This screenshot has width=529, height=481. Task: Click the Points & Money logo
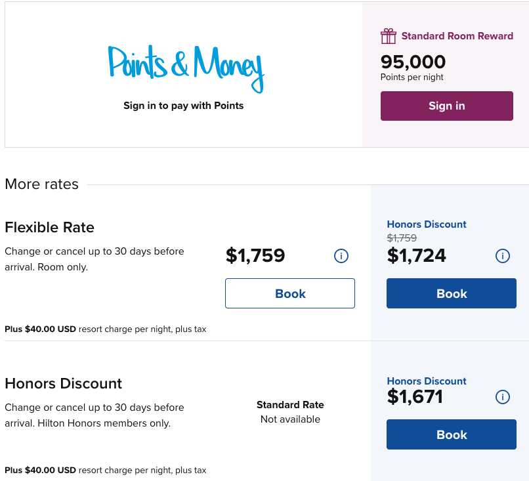pyautogui.click(x=186, y=68)
